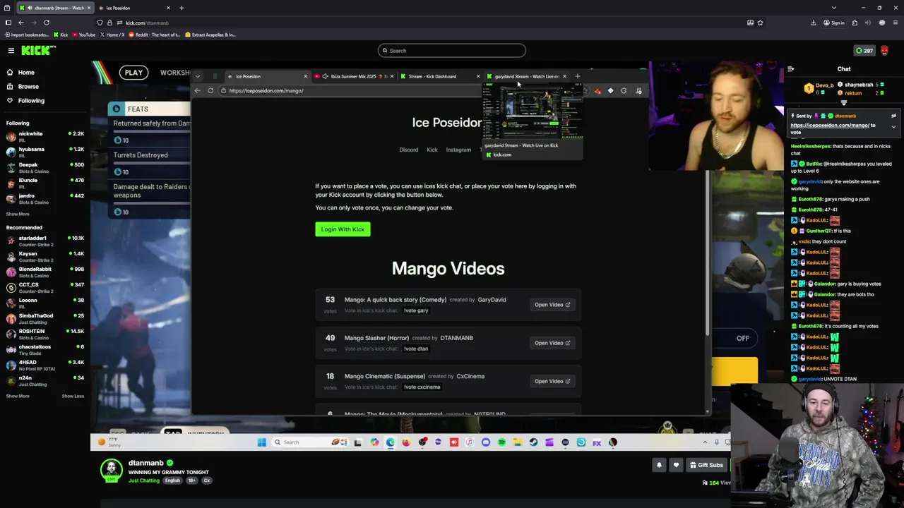This screenshot has height=508, width=904.
Task: Expand the pinned message chevron
Action: click(x=893, y=127)
